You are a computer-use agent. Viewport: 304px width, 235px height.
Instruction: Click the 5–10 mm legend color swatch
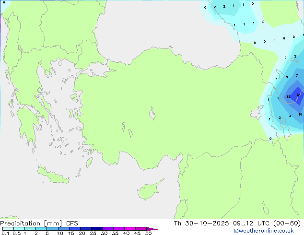tap(52, 229)
